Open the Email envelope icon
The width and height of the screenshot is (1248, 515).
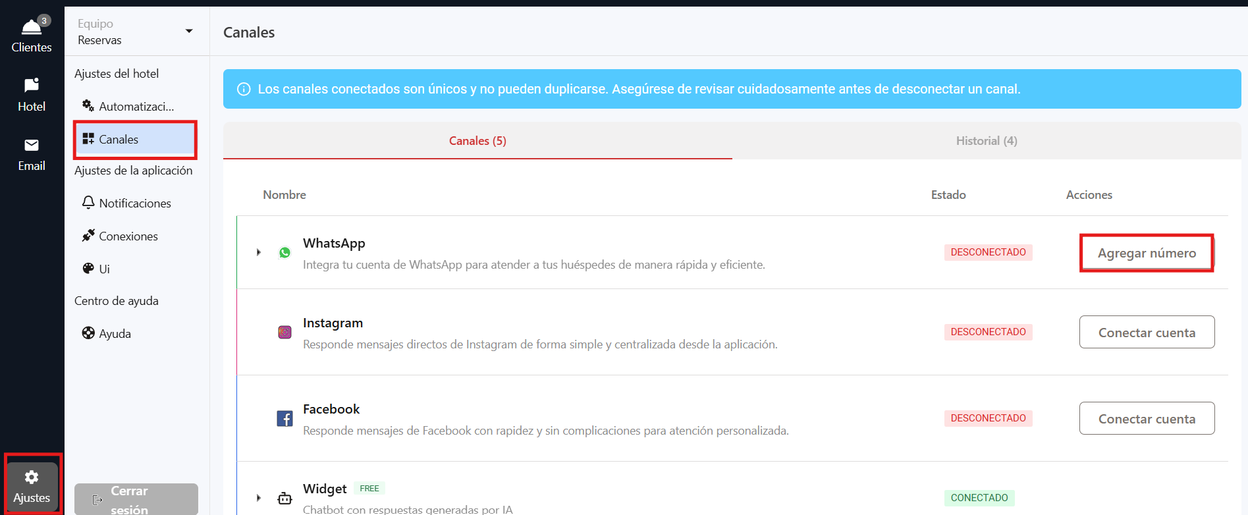(32, 145)
